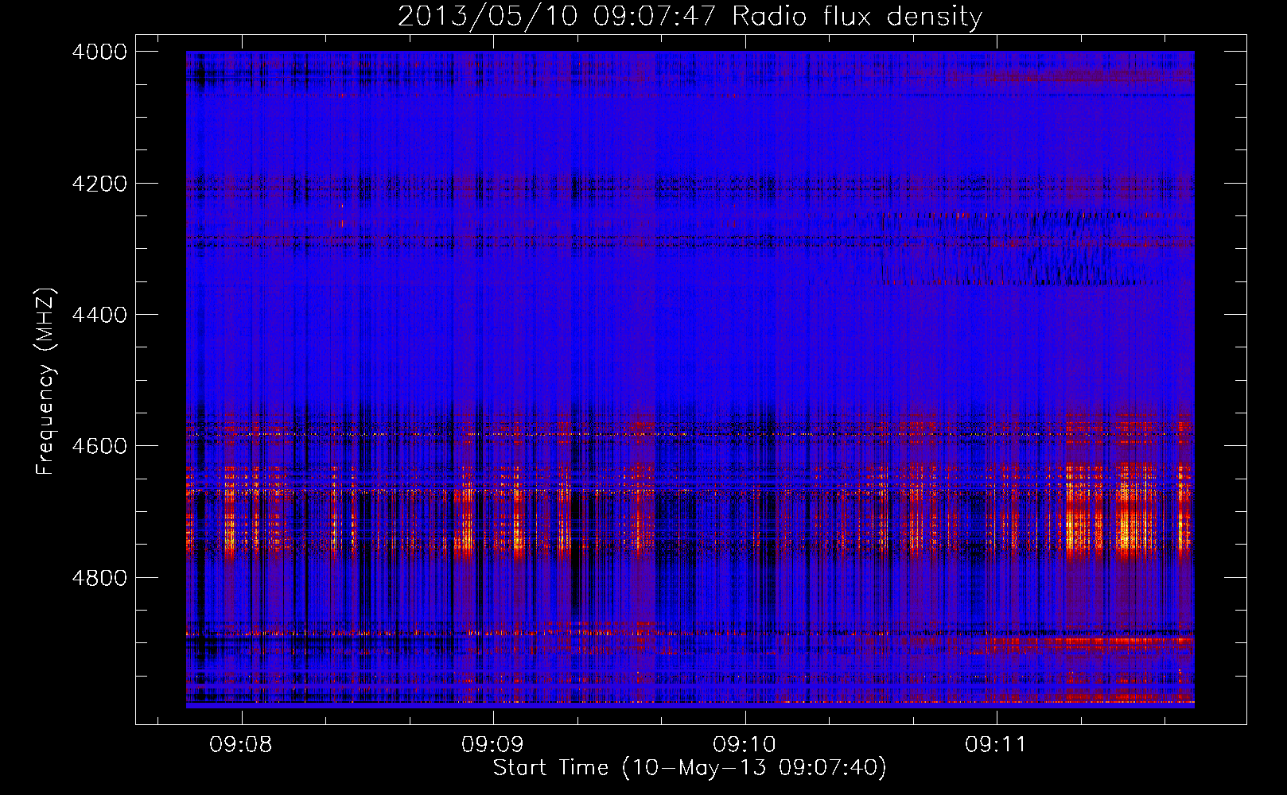Click the 4400 frequency tick label
1287x795 pixels.
tap(99, 315)
